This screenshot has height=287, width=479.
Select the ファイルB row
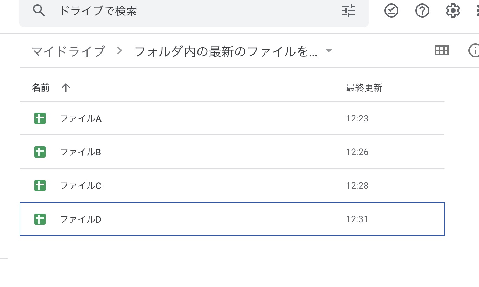[232, 152]
